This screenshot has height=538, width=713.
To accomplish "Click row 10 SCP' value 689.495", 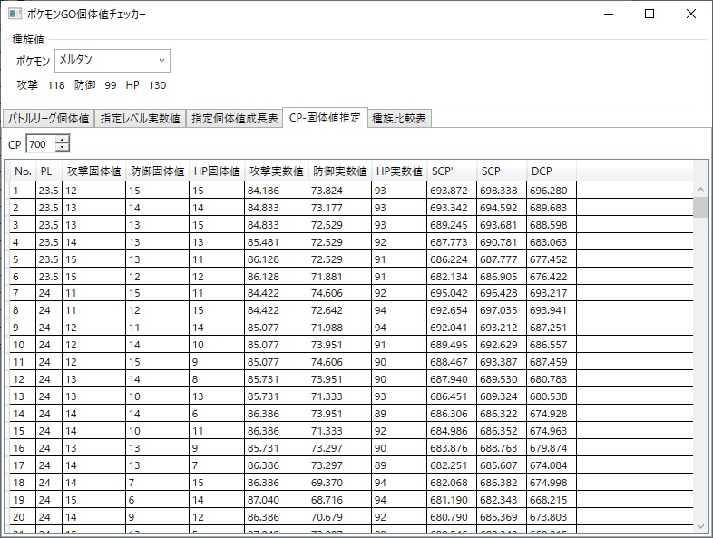I will click(452, 345).
